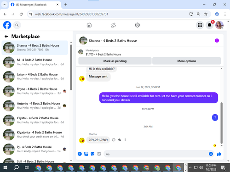This screenshot has height=172, width=230.
Task: Open Chrome three-dot menu
Action: (225, 14)
